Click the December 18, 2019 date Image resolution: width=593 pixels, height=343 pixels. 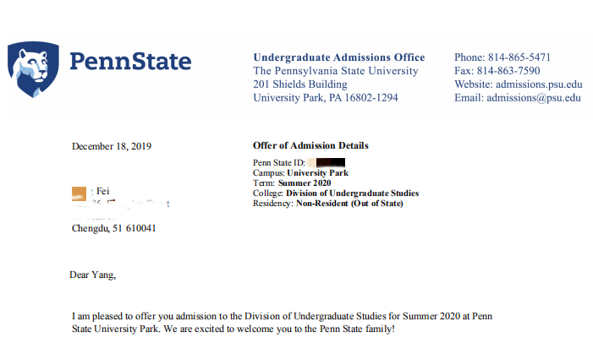[112, 146]
